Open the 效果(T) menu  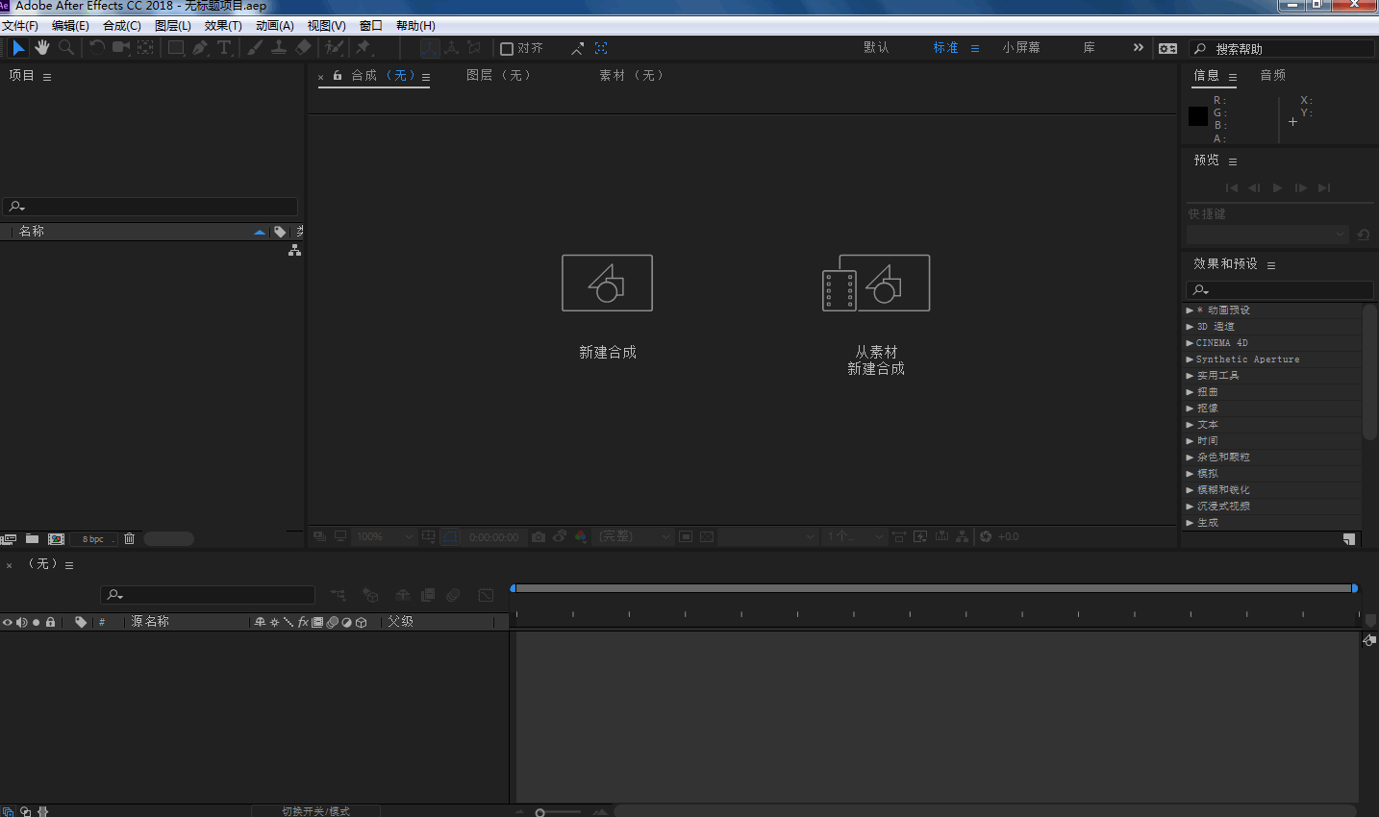[x=222, y=26]
